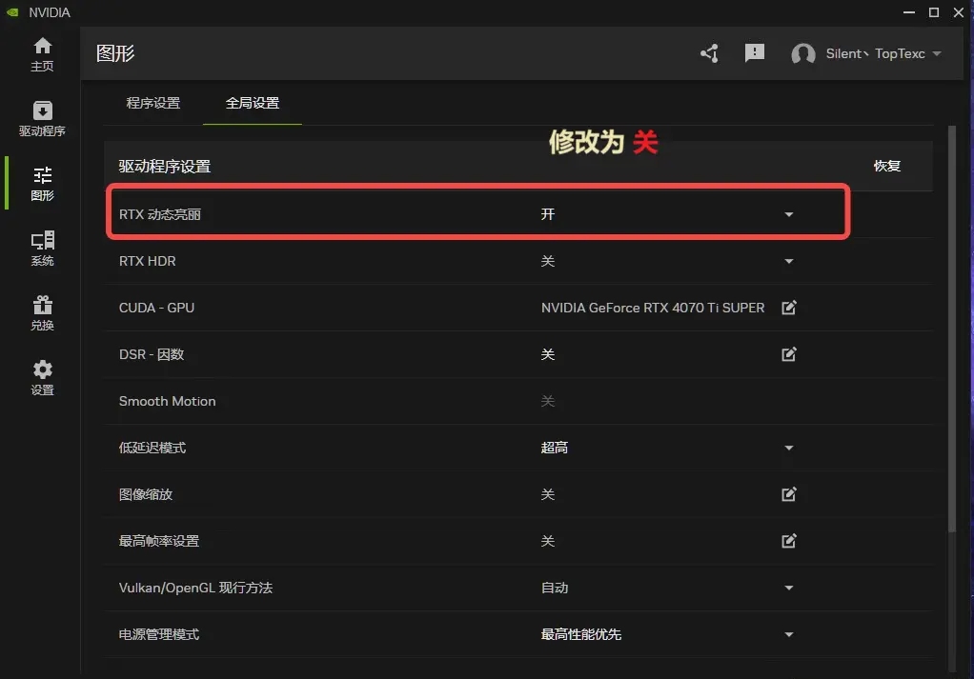Click the 图形 page title

[x=115, y=53]
